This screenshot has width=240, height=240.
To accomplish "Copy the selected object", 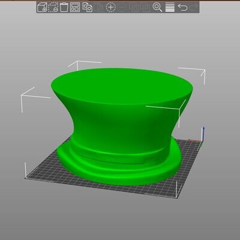I will pyautogui.click(x=88, y=7).
